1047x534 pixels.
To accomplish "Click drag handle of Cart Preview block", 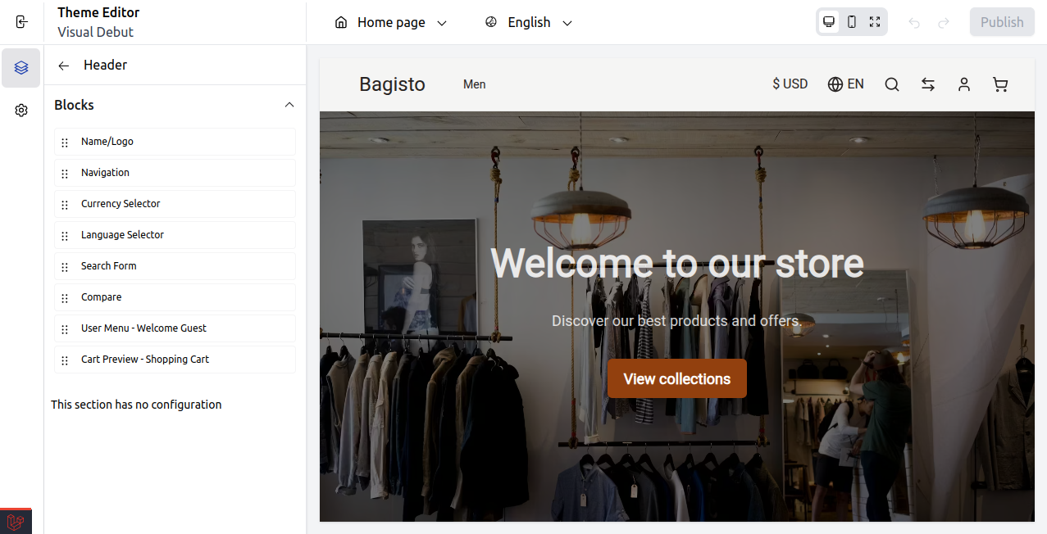I will 65,360.
